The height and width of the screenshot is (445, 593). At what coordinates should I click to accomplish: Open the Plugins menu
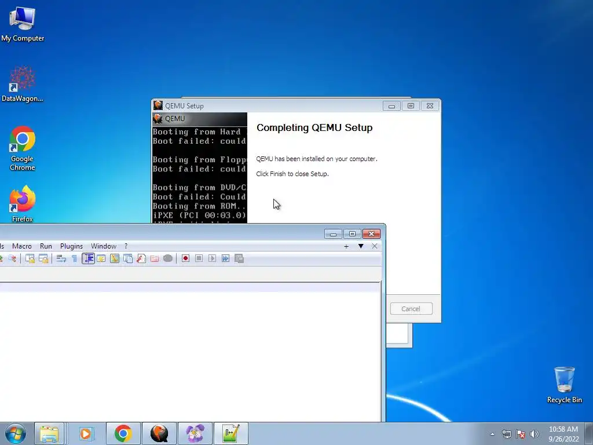71,246
